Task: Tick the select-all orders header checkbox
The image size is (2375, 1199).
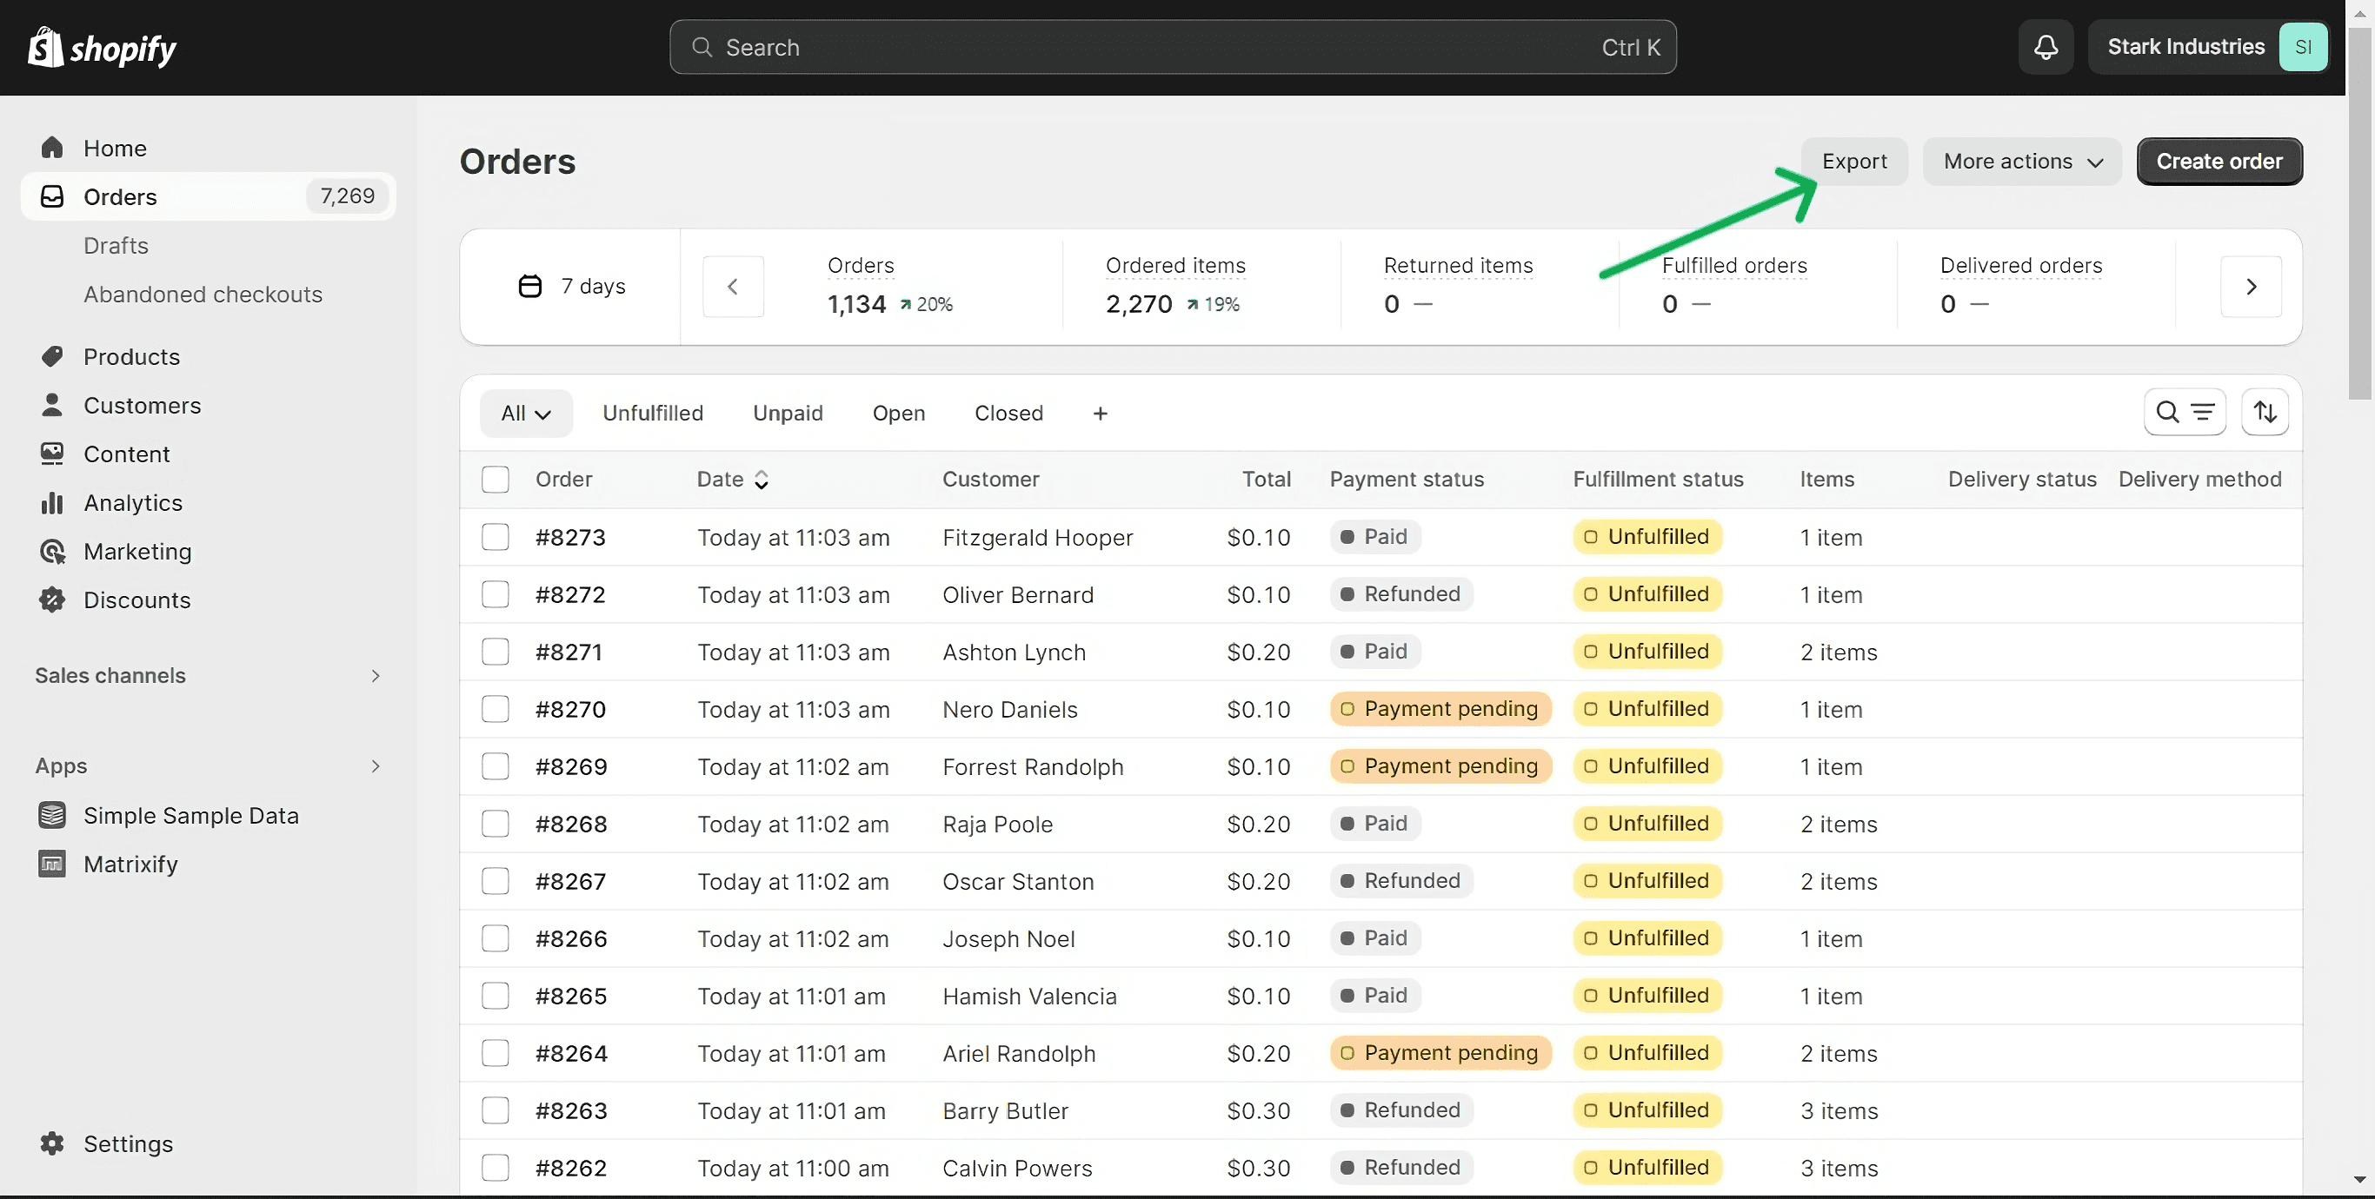Action: click(x=496, y=480)
